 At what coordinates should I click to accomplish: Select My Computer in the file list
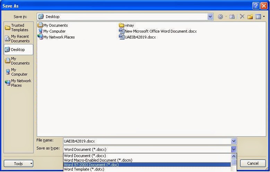(x=52, y=31)
